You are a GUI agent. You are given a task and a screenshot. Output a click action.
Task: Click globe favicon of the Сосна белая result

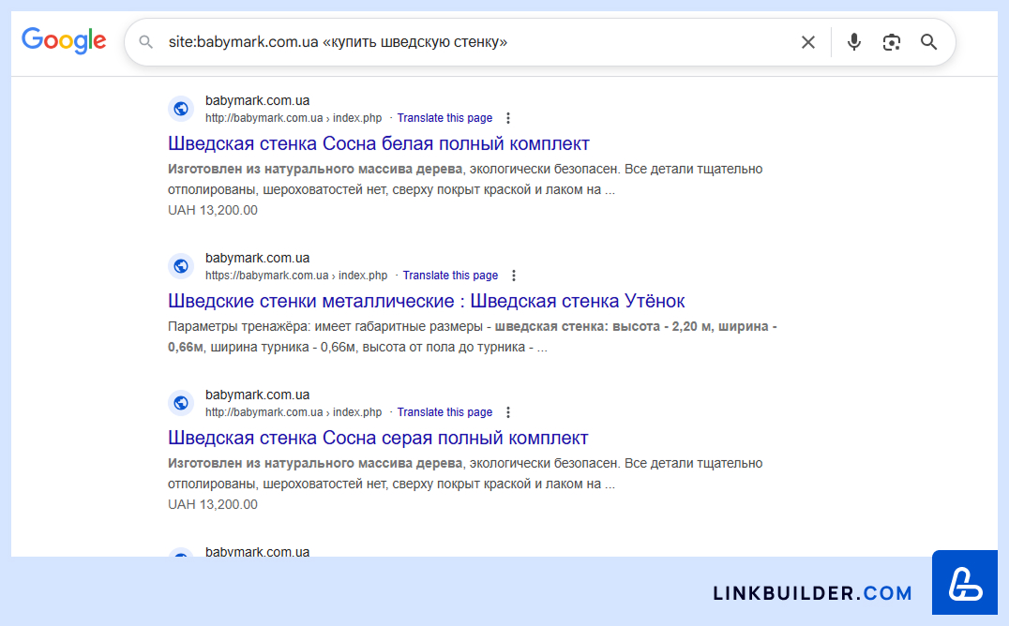tap(181, 109)
